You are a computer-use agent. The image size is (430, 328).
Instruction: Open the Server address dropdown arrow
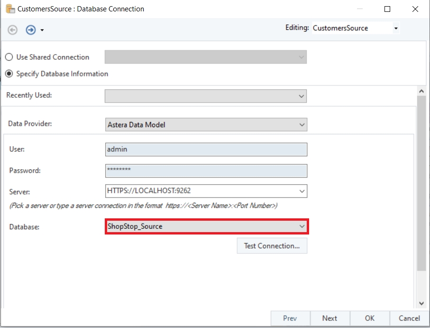302,191
